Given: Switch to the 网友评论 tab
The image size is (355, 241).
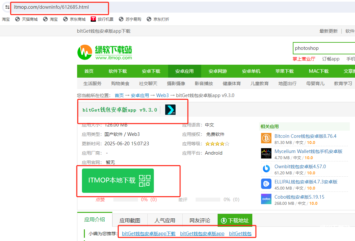Looking at the screenshot, I should point(200,220).
